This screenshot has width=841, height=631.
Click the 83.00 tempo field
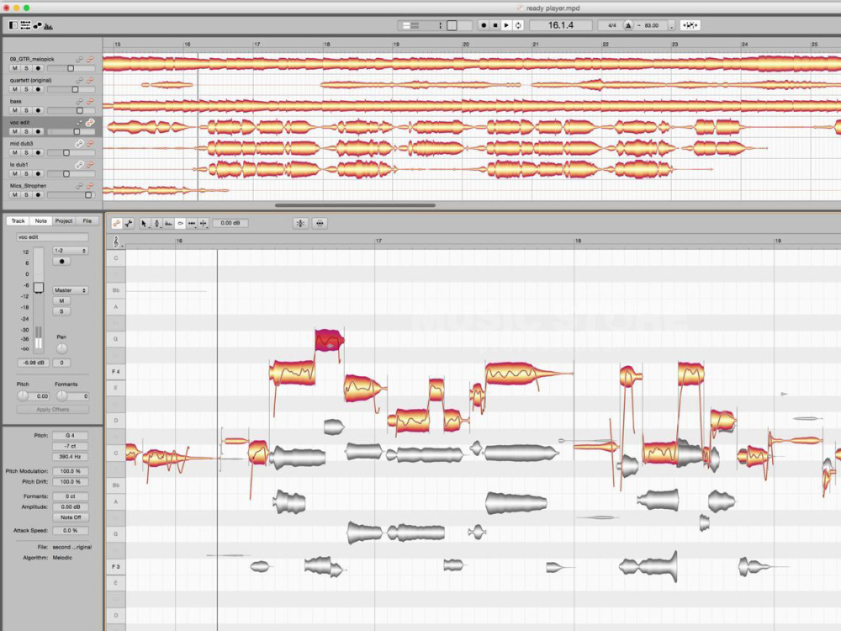click(x=652, y=26)
